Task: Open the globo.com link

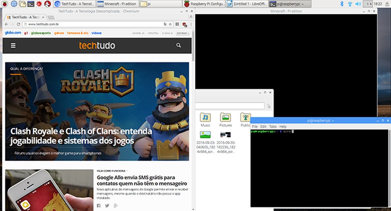Action: point(13,33)
